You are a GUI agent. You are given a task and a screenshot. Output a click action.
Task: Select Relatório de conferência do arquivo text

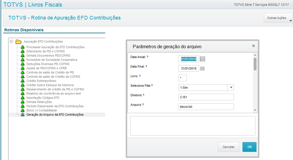tap(54, 93)
